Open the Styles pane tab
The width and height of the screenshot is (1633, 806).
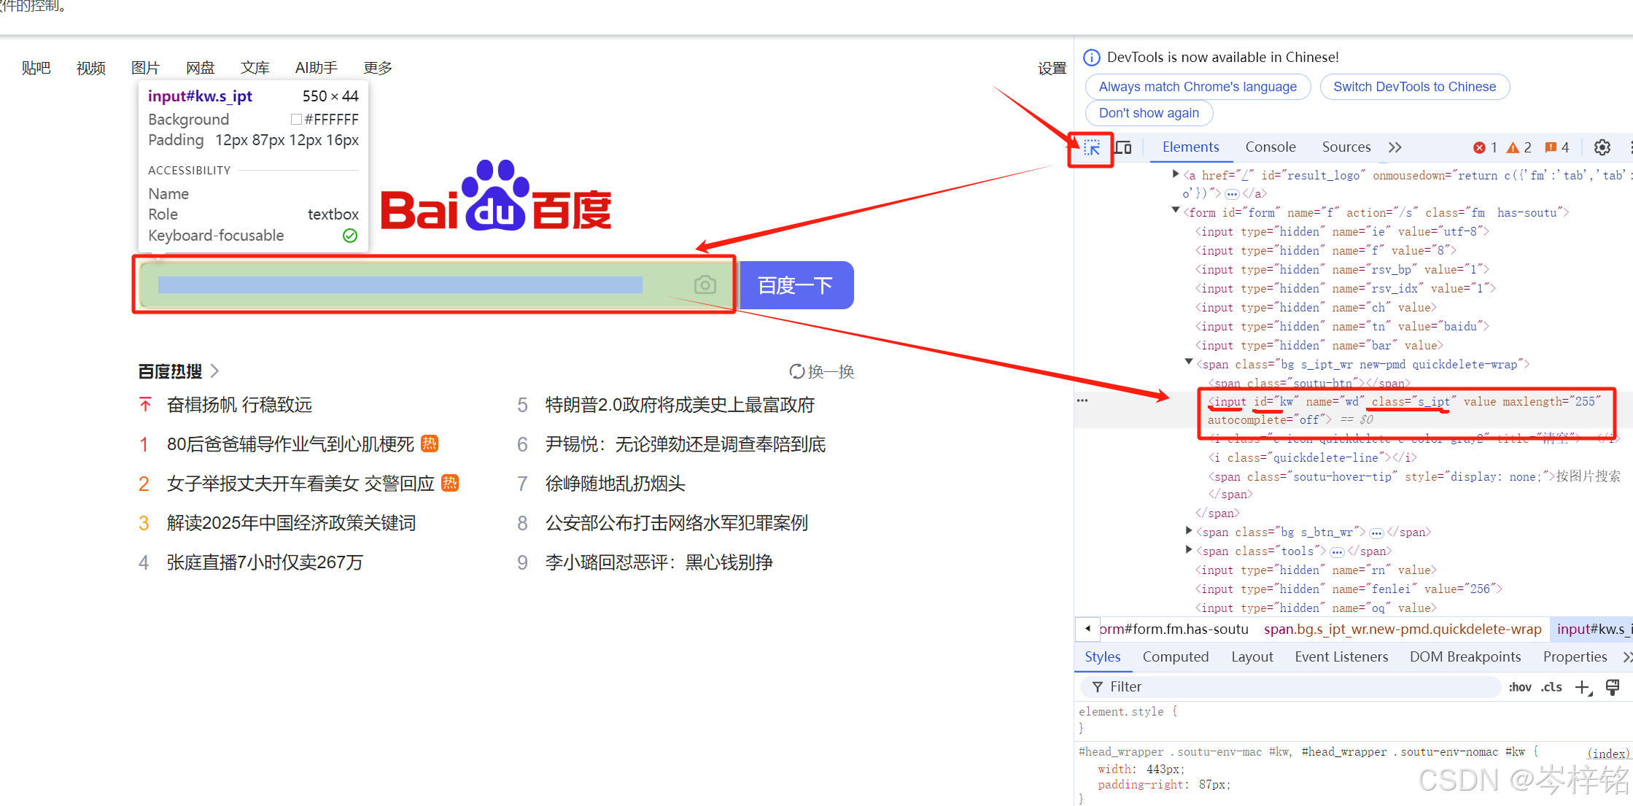tap(1102, 657)
